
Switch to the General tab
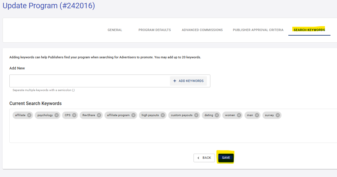(115, 30)
